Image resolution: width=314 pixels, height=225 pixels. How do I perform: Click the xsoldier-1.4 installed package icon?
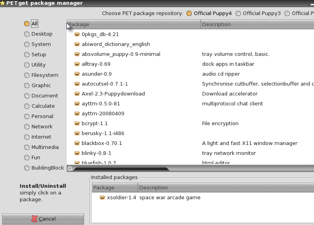point(102,198)
